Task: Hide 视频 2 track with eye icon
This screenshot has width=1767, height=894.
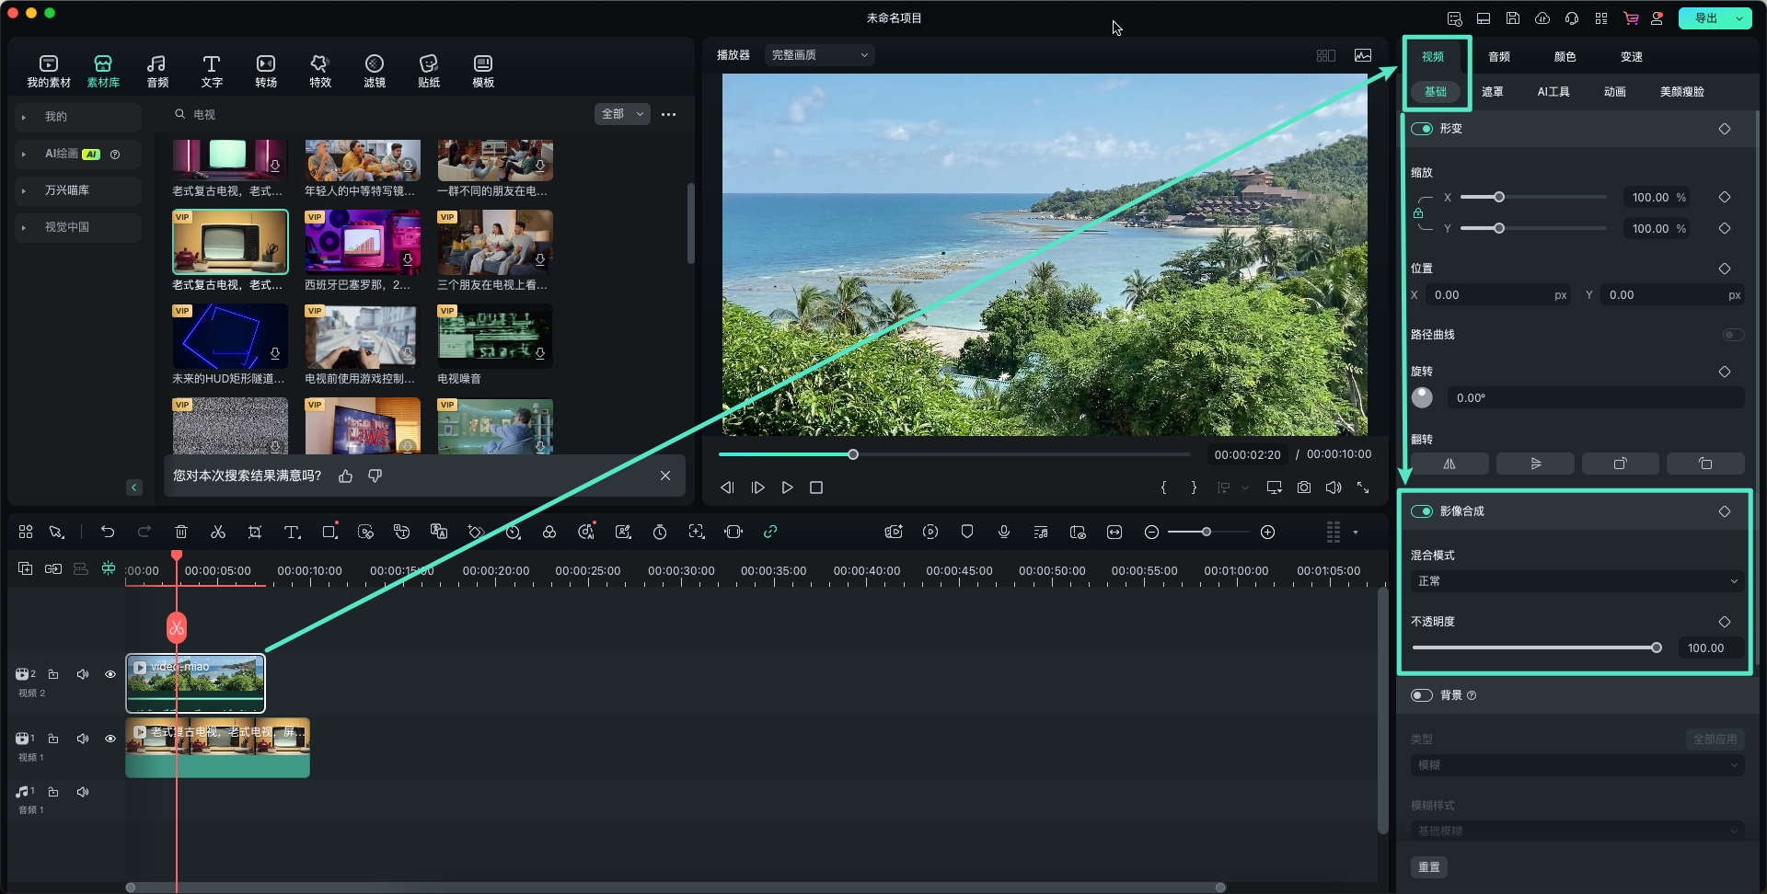Action: tap(110, 674)
